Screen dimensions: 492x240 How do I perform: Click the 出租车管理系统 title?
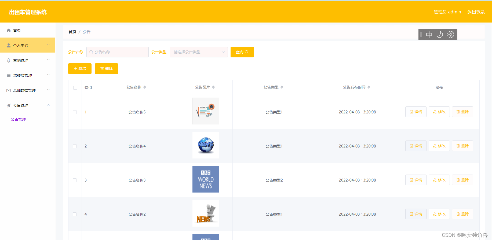(x=28, y=12)
